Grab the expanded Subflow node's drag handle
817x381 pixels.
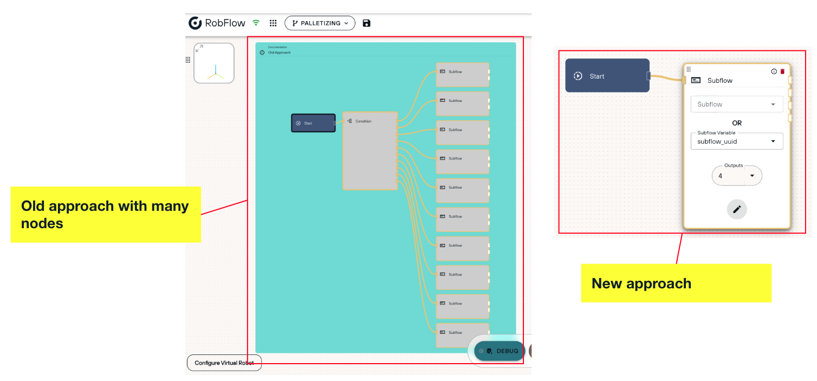click(689, 69)
